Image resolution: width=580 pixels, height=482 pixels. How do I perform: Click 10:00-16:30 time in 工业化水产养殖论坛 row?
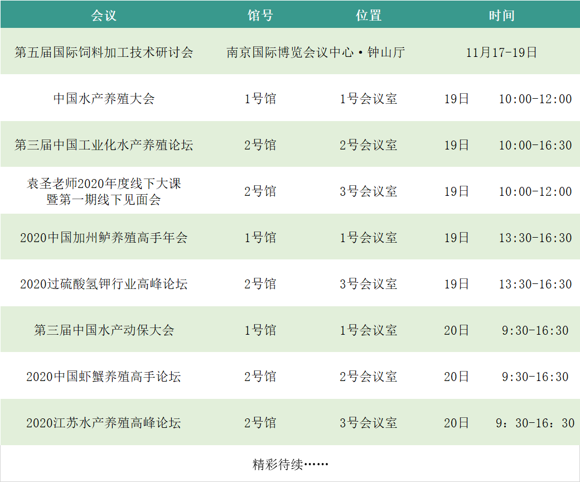pyautogui.click(x=535, y=146)
